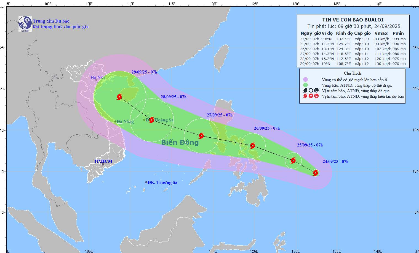Click the typhoon icon at 25/09/25 - 07h
This screenshot has width=419, height=253.
293,160
